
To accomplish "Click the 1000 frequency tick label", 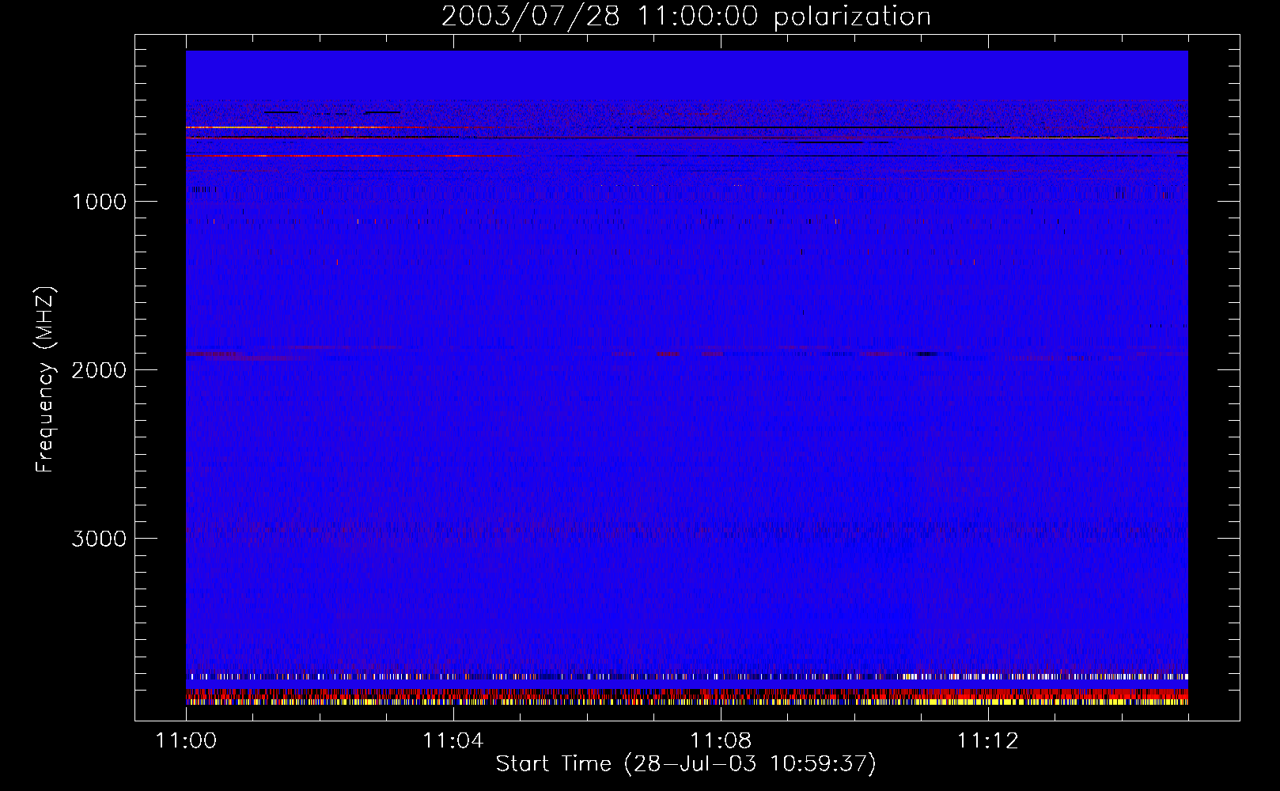I will point(100,202).
